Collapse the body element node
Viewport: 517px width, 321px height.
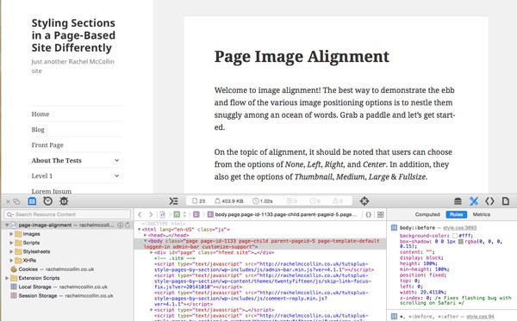click(x=146, y=241)
